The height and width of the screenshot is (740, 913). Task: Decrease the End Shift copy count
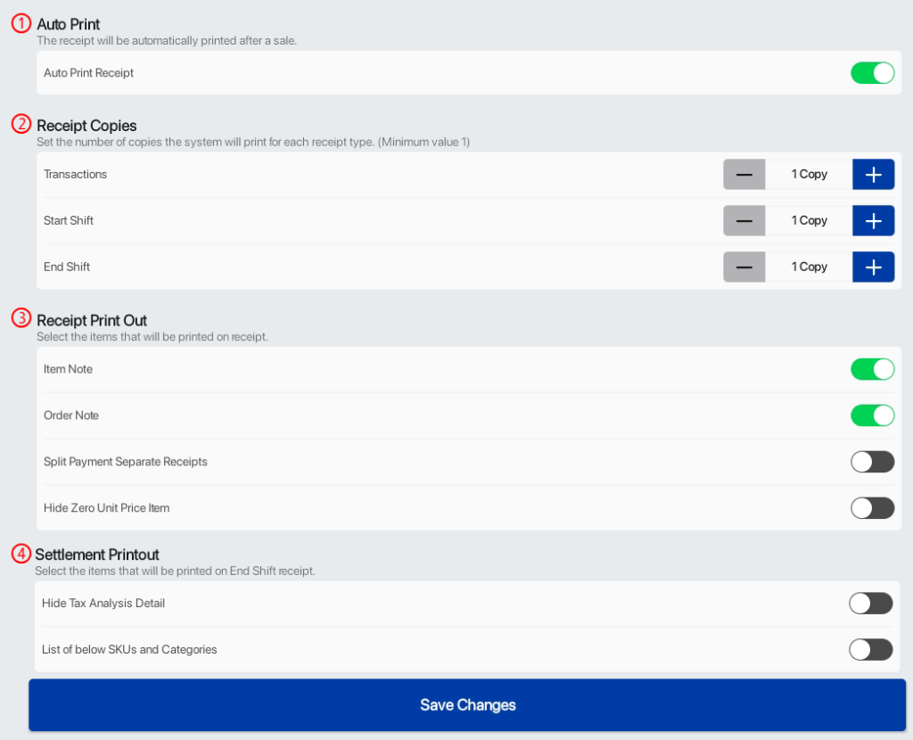click(x=744, y=267)
